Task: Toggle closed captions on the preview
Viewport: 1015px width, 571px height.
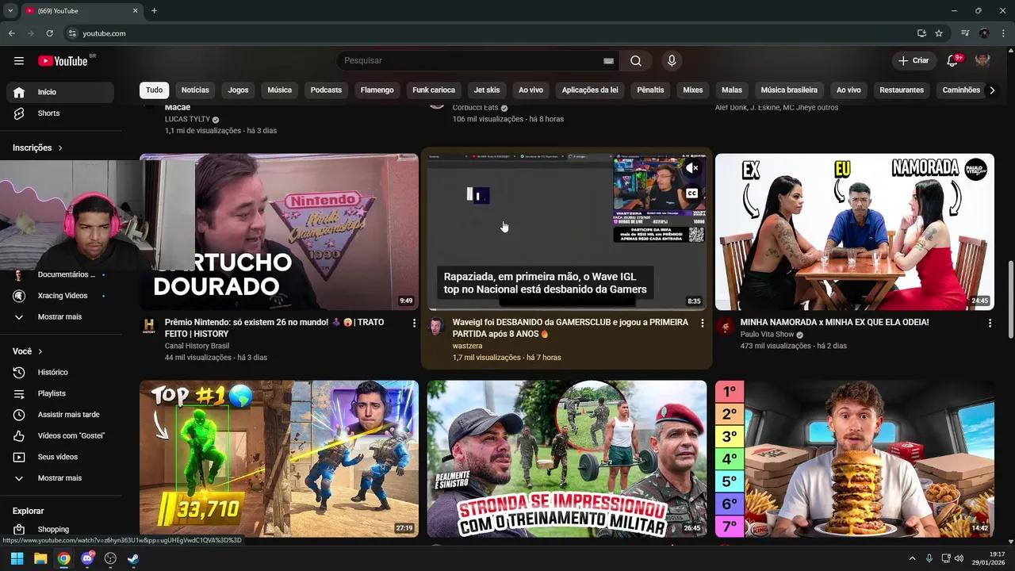Action: pos(692,193)
